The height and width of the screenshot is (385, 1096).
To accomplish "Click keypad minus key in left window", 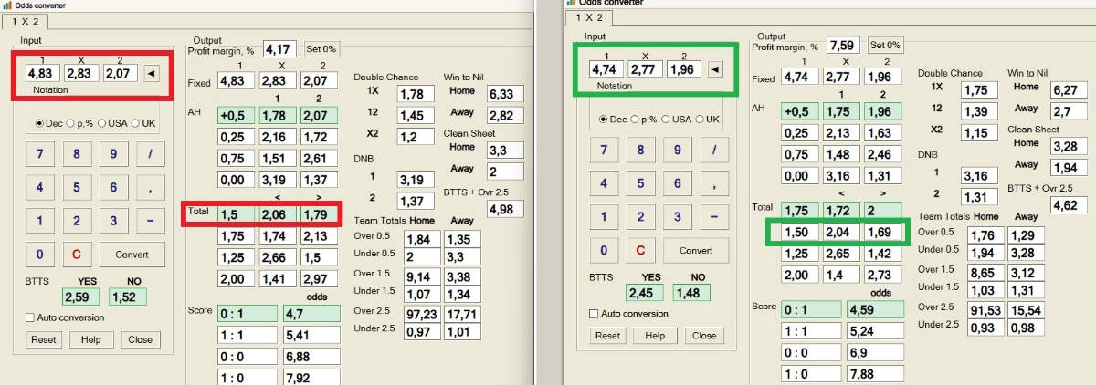I will coord(150,221).
